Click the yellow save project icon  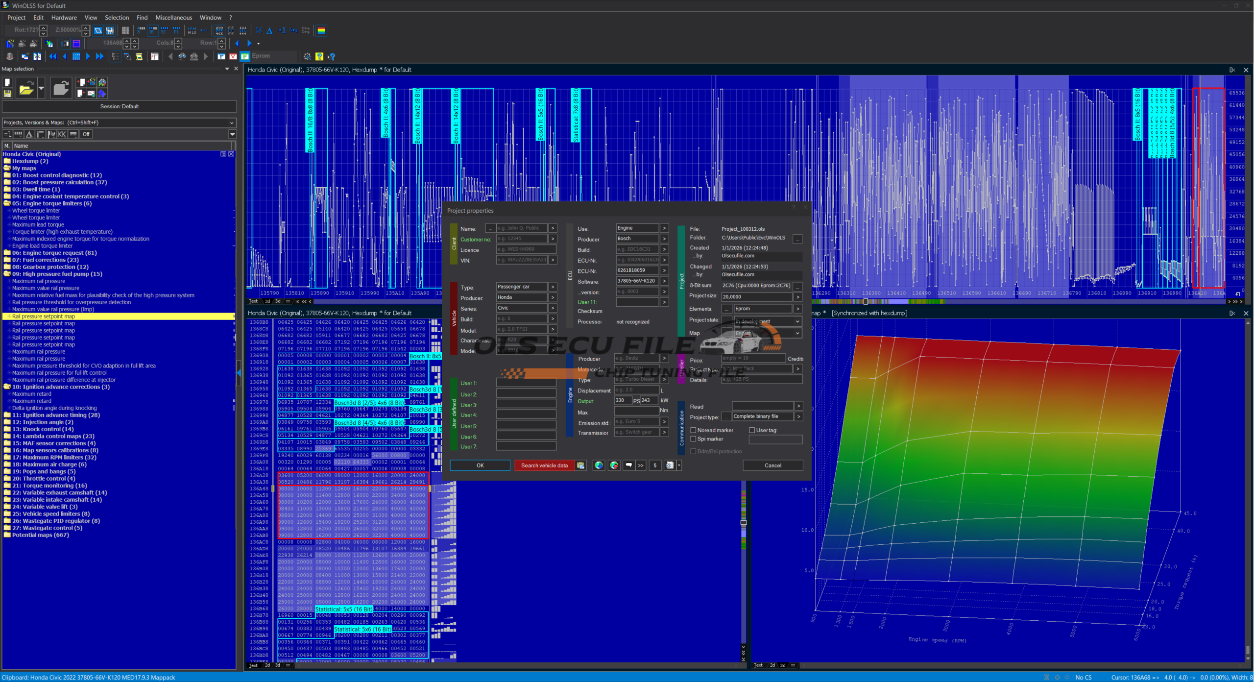point(7,93)
